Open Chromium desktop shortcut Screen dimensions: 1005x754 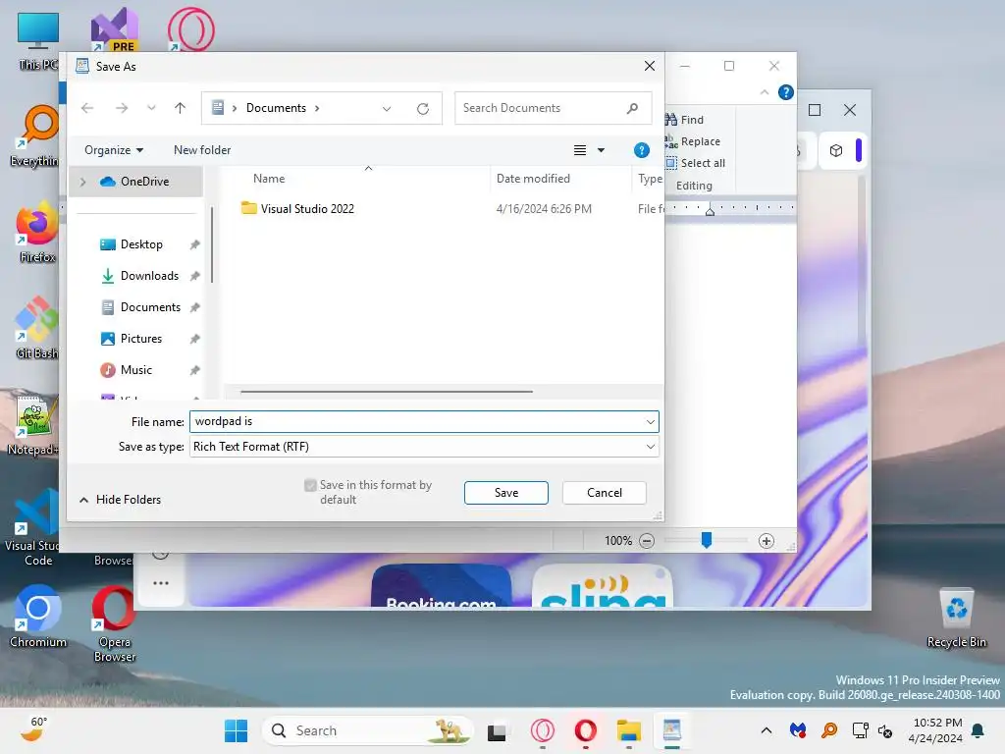pyautogui.click(x=38, y=617)
